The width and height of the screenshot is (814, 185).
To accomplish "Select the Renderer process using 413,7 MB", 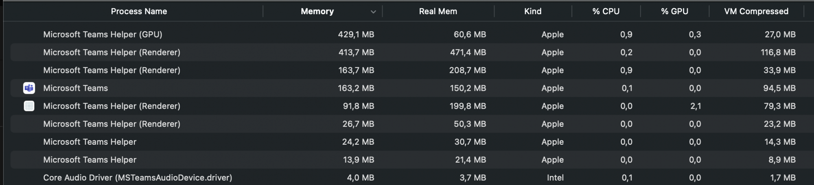I will pos(112,52).
